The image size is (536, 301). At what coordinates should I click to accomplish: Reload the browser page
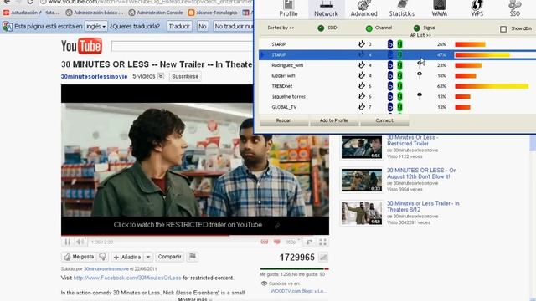pyautogui.click(x=30, y=2)
